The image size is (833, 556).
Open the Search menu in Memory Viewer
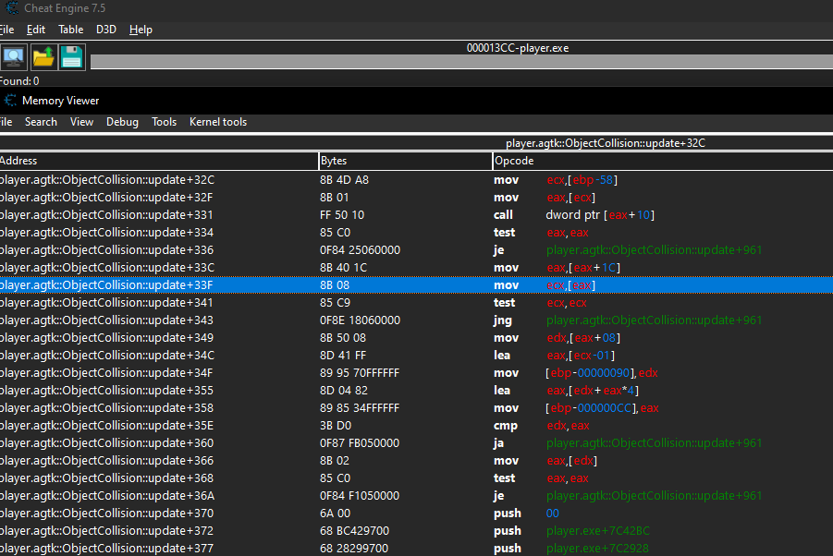(x=41, y=122)
